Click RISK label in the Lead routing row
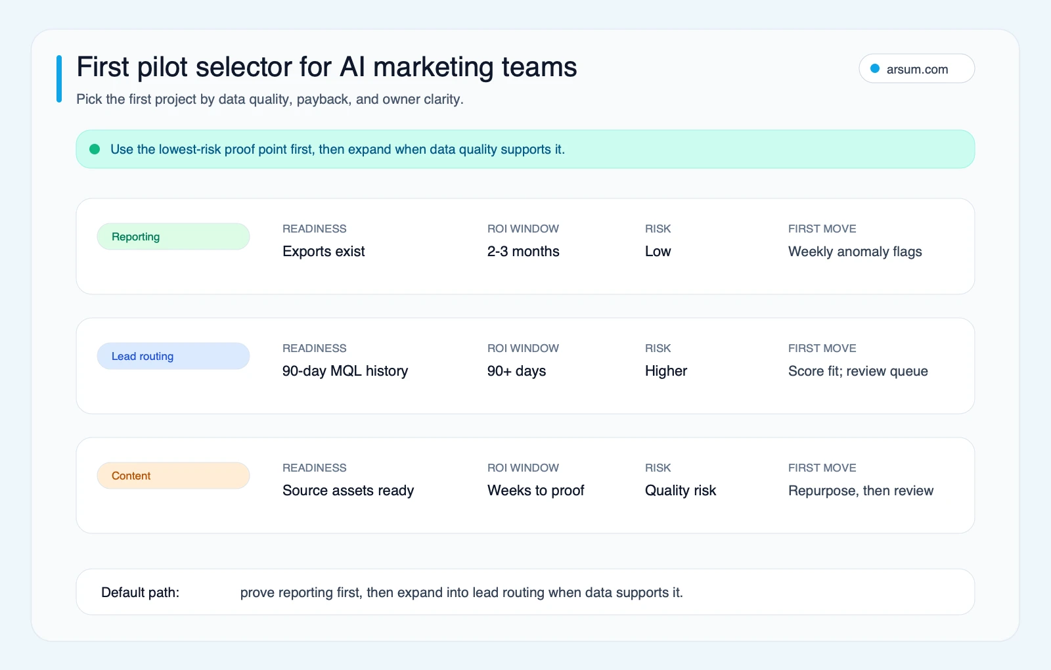Viewport: 1051px width, 670px height. (658, 348)
